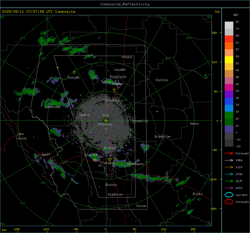
Task: Click the asterisk marker above Limestone
Action: click(52, 104)
